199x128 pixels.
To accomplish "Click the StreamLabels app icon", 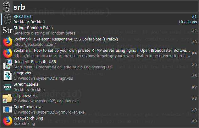I will [x=8, y=87].
